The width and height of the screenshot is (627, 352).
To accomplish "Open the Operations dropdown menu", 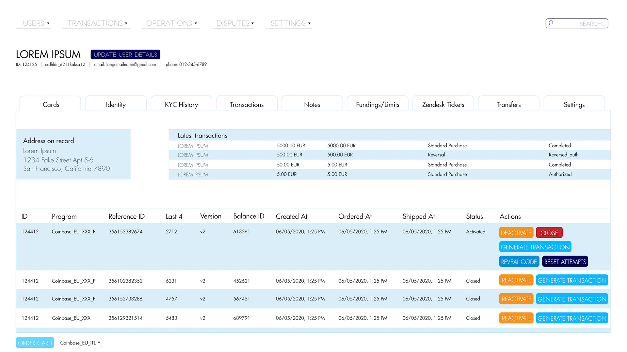I will pyautogui.click(x=171, y=23).
